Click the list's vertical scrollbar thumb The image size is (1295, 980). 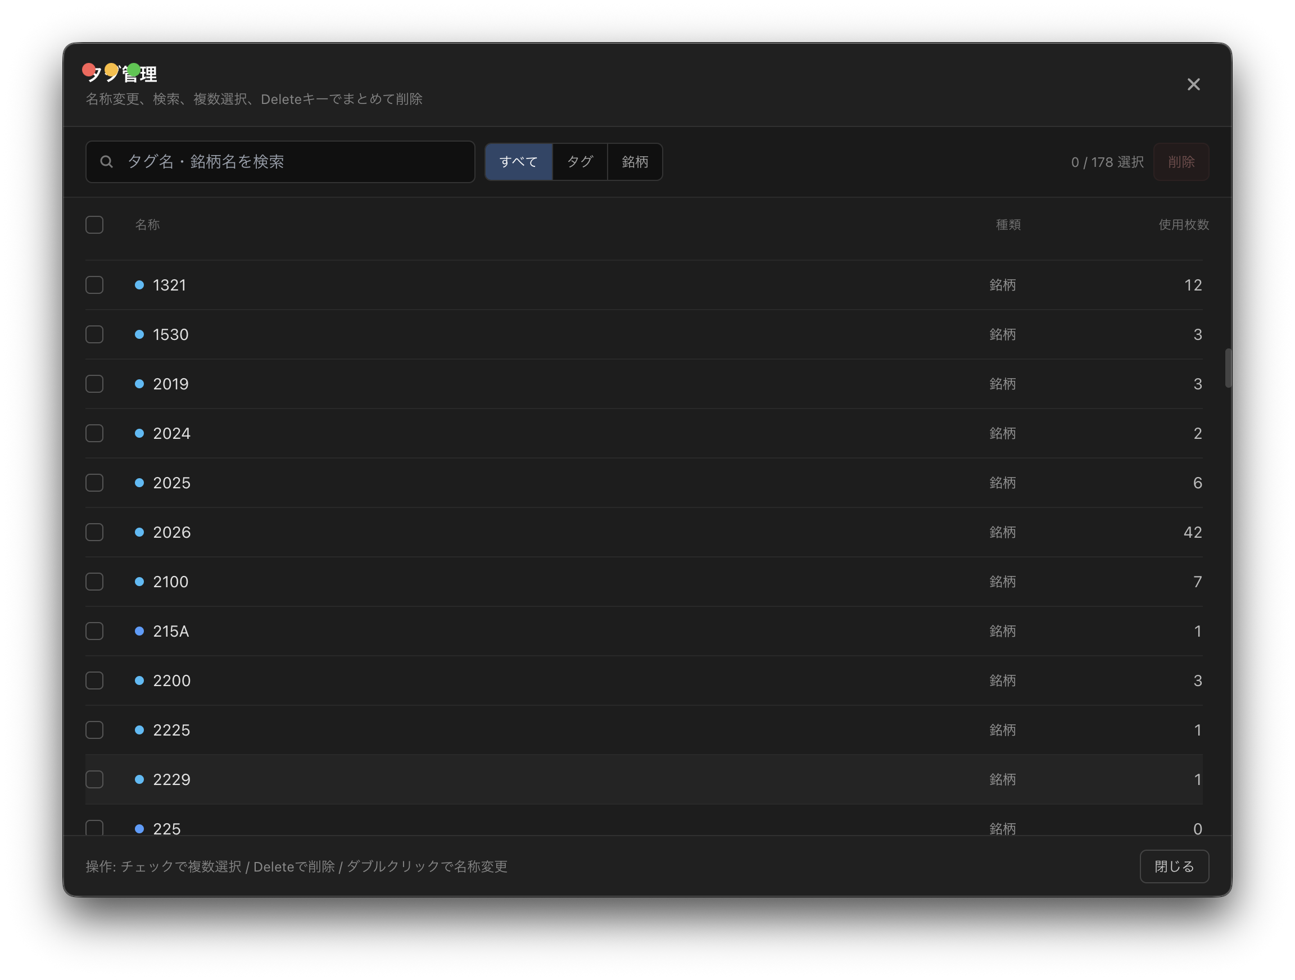click(1228, 368)
